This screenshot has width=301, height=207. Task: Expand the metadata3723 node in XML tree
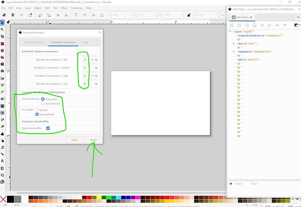click(234, 51)
